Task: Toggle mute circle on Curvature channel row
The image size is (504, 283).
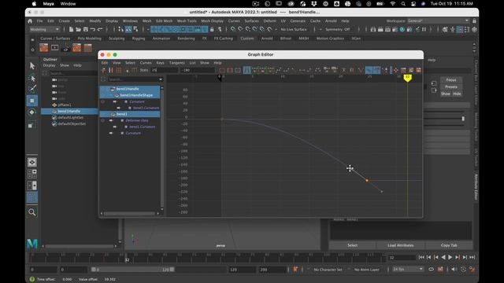Action: click(102, 101)
